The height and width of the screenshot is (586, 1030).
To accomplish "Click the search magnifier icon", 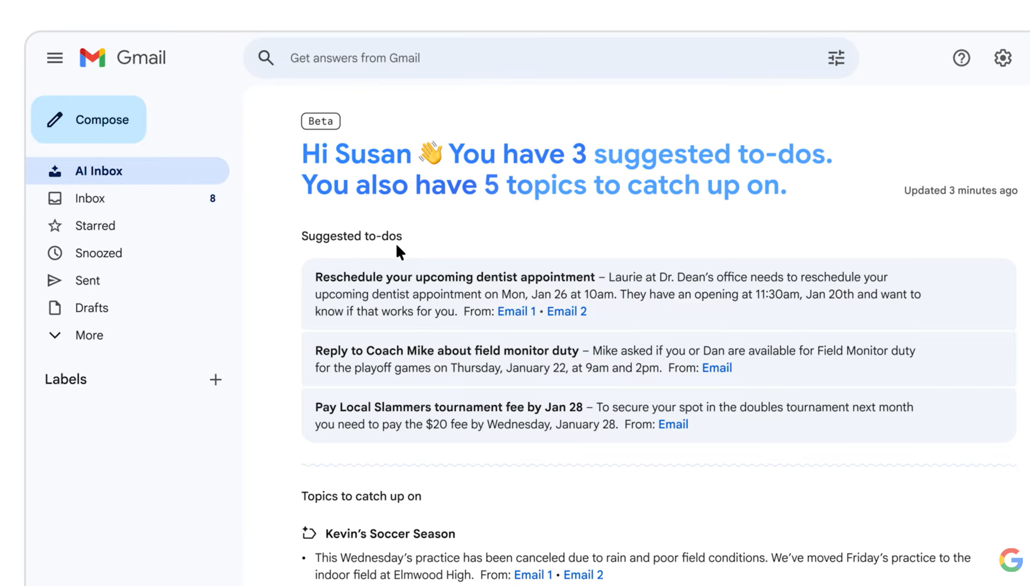I will tap(266, 58).
